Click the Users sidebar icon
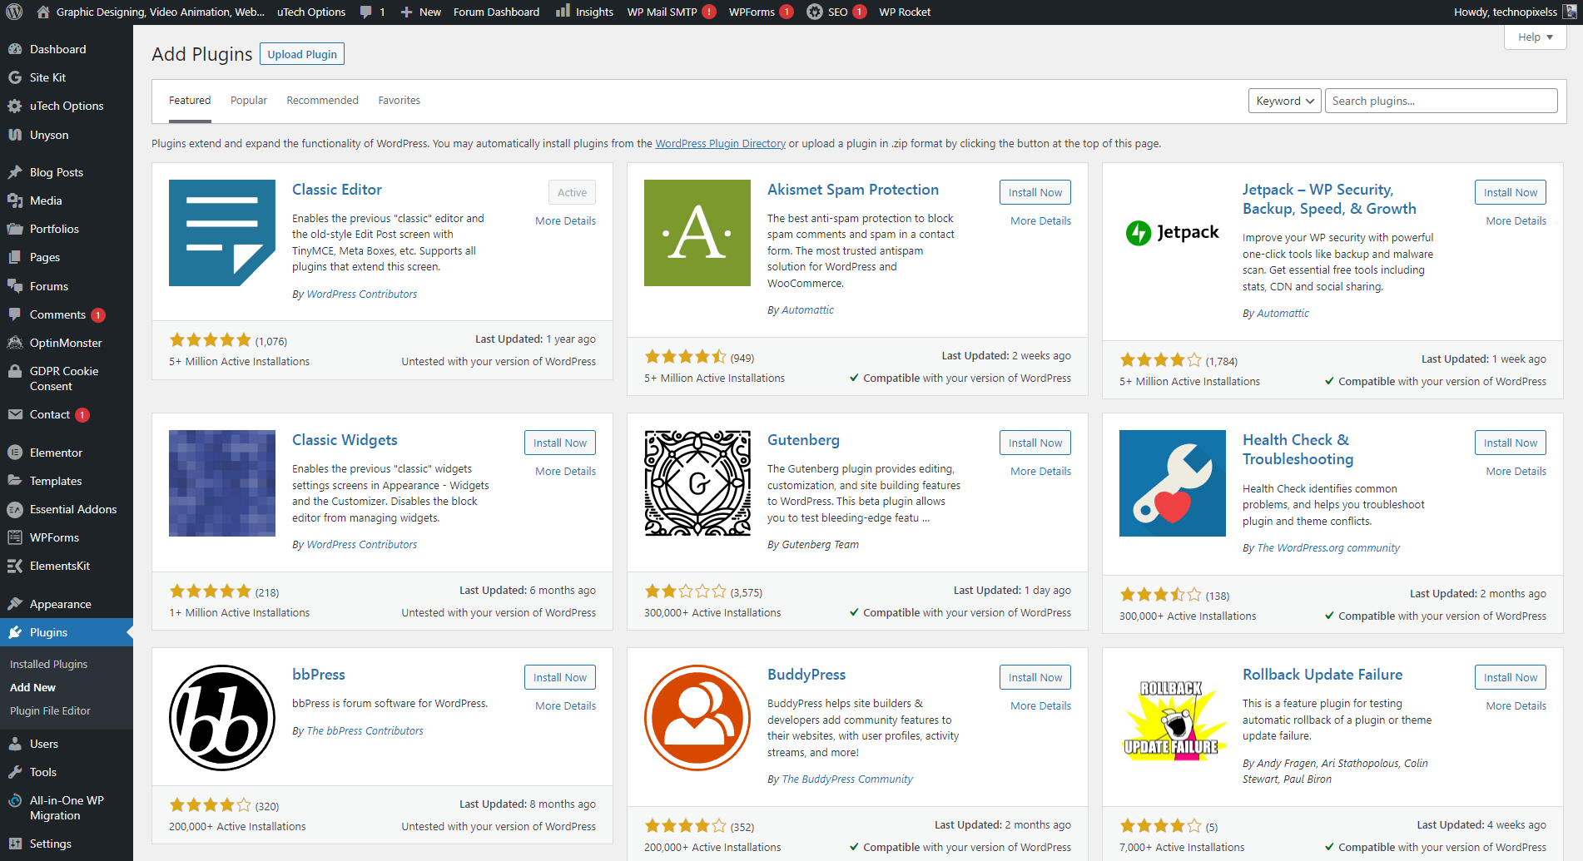 click(15, 744)
